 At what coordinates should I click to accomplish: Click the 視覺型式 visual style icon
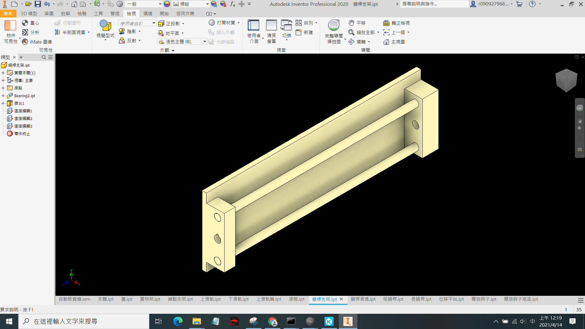[x=105, y=25]
